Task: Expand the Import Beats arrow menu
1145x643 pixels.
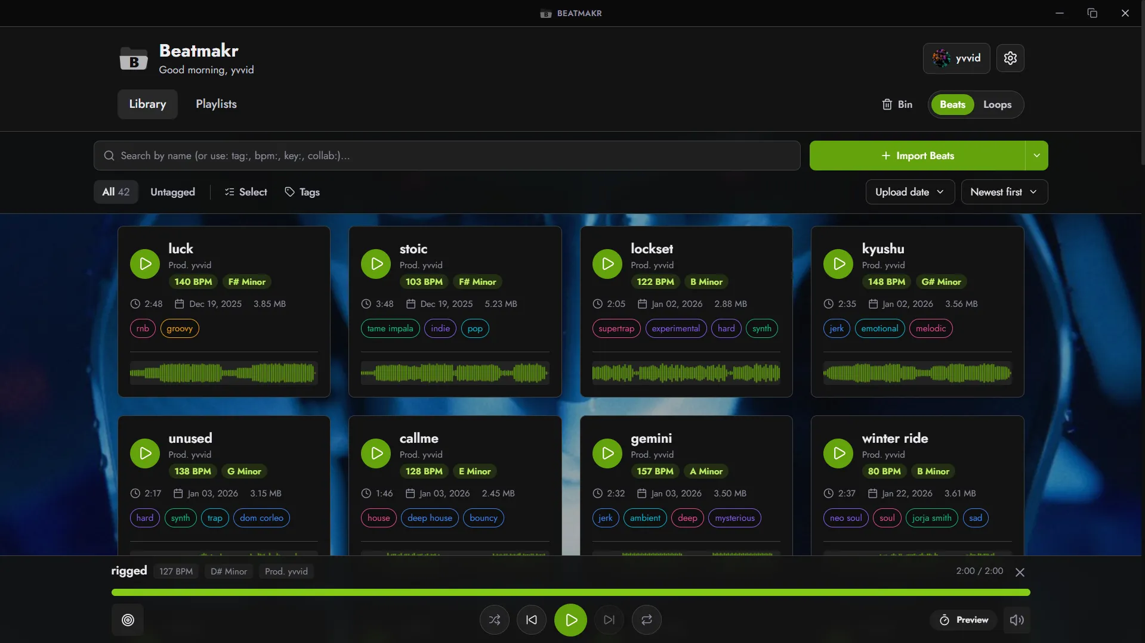Action: tap(1036, 156)
